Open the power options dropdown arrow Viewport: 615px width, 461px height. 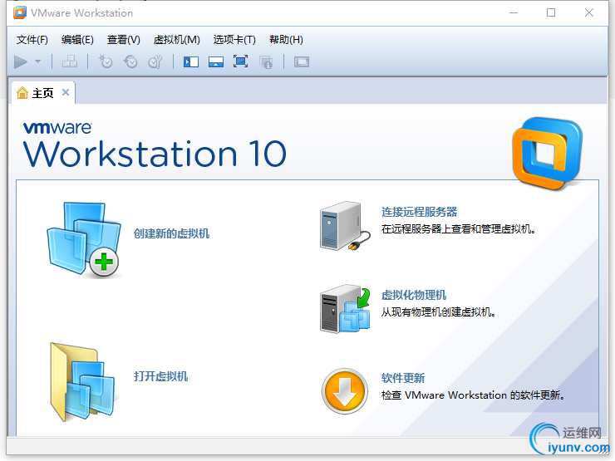pyautogui.click(x=38, y=61)
